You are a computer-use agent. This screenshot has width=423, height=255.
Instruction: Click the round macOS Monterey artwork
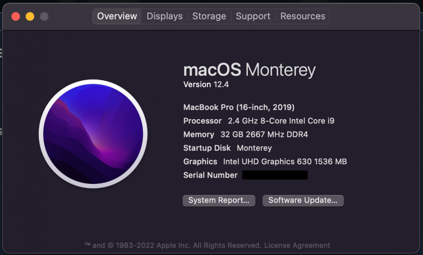[93, 134]
